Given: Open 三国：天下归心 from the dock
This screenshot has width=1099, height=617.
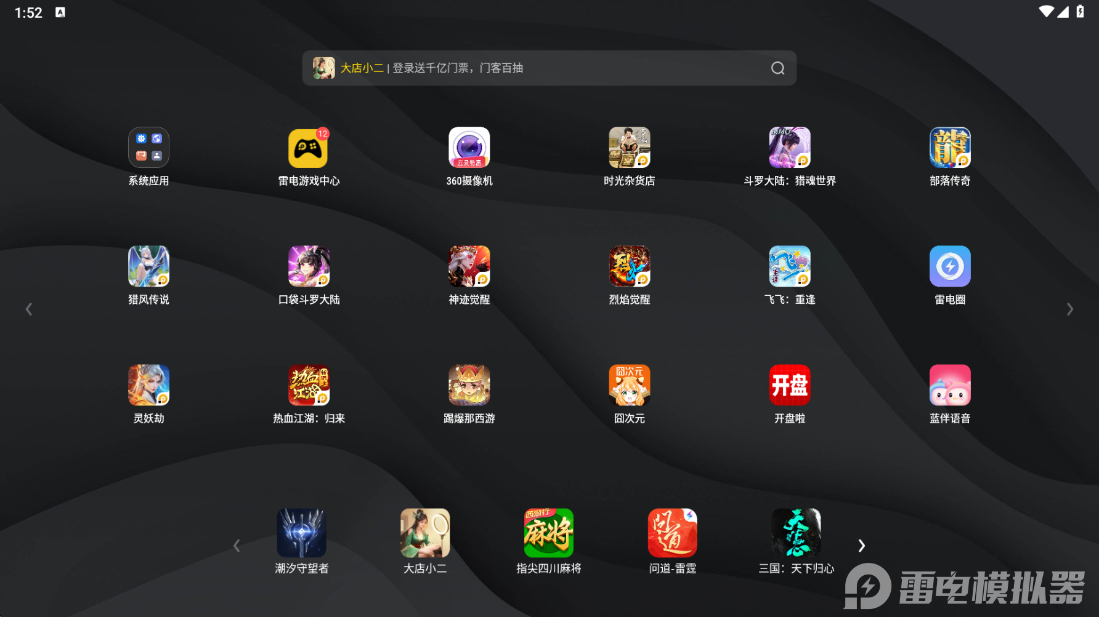Looking at the screenshot, I should 796,533.
